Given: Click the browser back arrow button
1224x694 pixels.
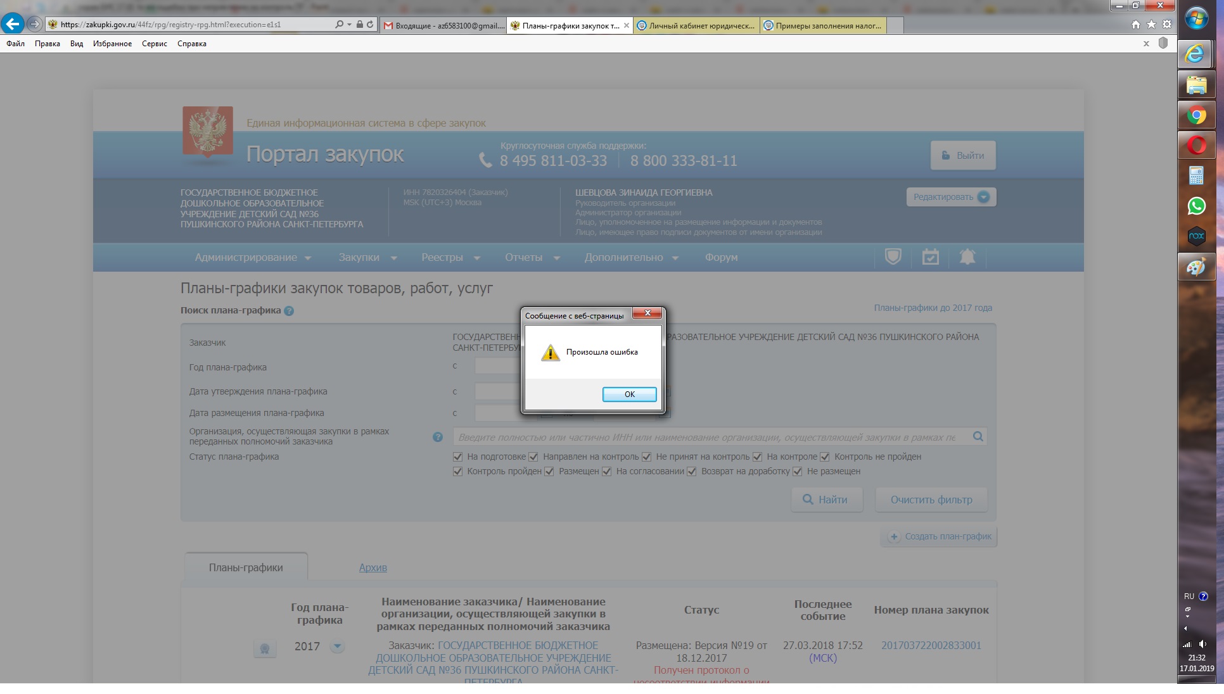Looking at the screenshot, I should click(13, 24).
